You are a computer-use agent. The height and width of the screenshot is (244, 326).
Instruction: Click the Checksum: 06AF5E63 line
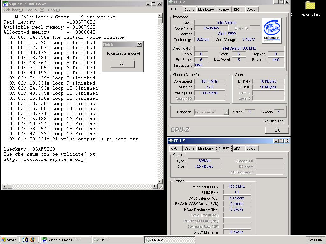point(29,149)
